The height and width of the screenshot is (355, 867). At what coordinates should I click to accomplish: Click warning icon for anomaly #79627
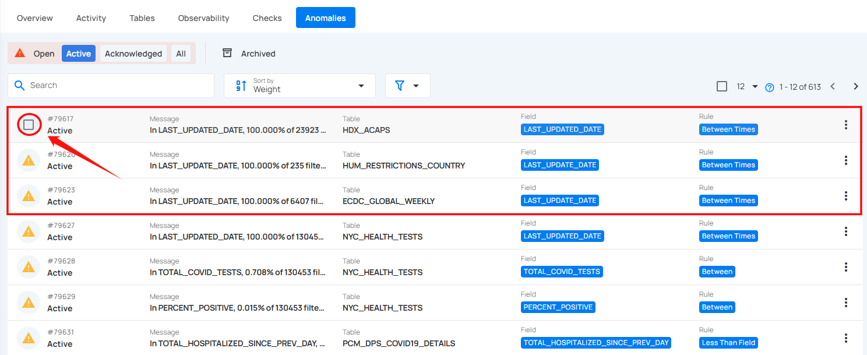[29, 231]
